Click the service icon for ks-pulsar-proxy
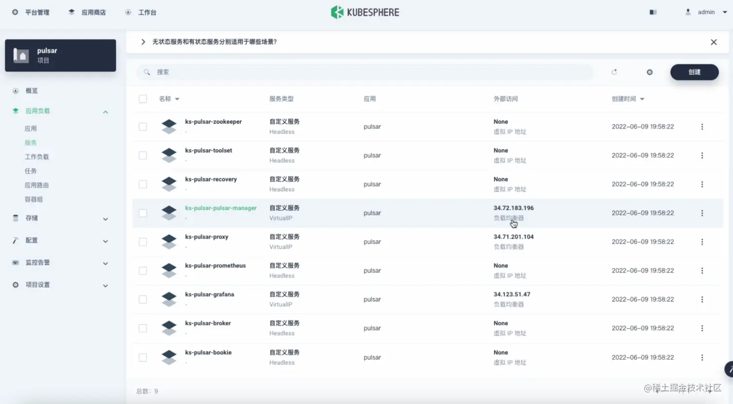 coord(169,242)
